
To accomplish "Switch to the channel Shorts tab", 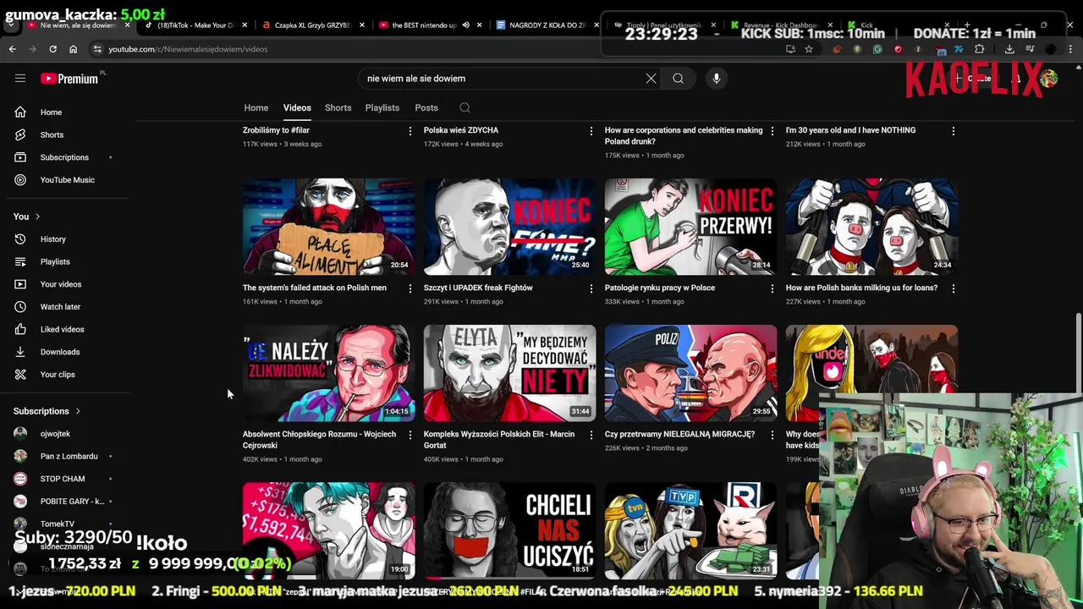I will point(338,108).
